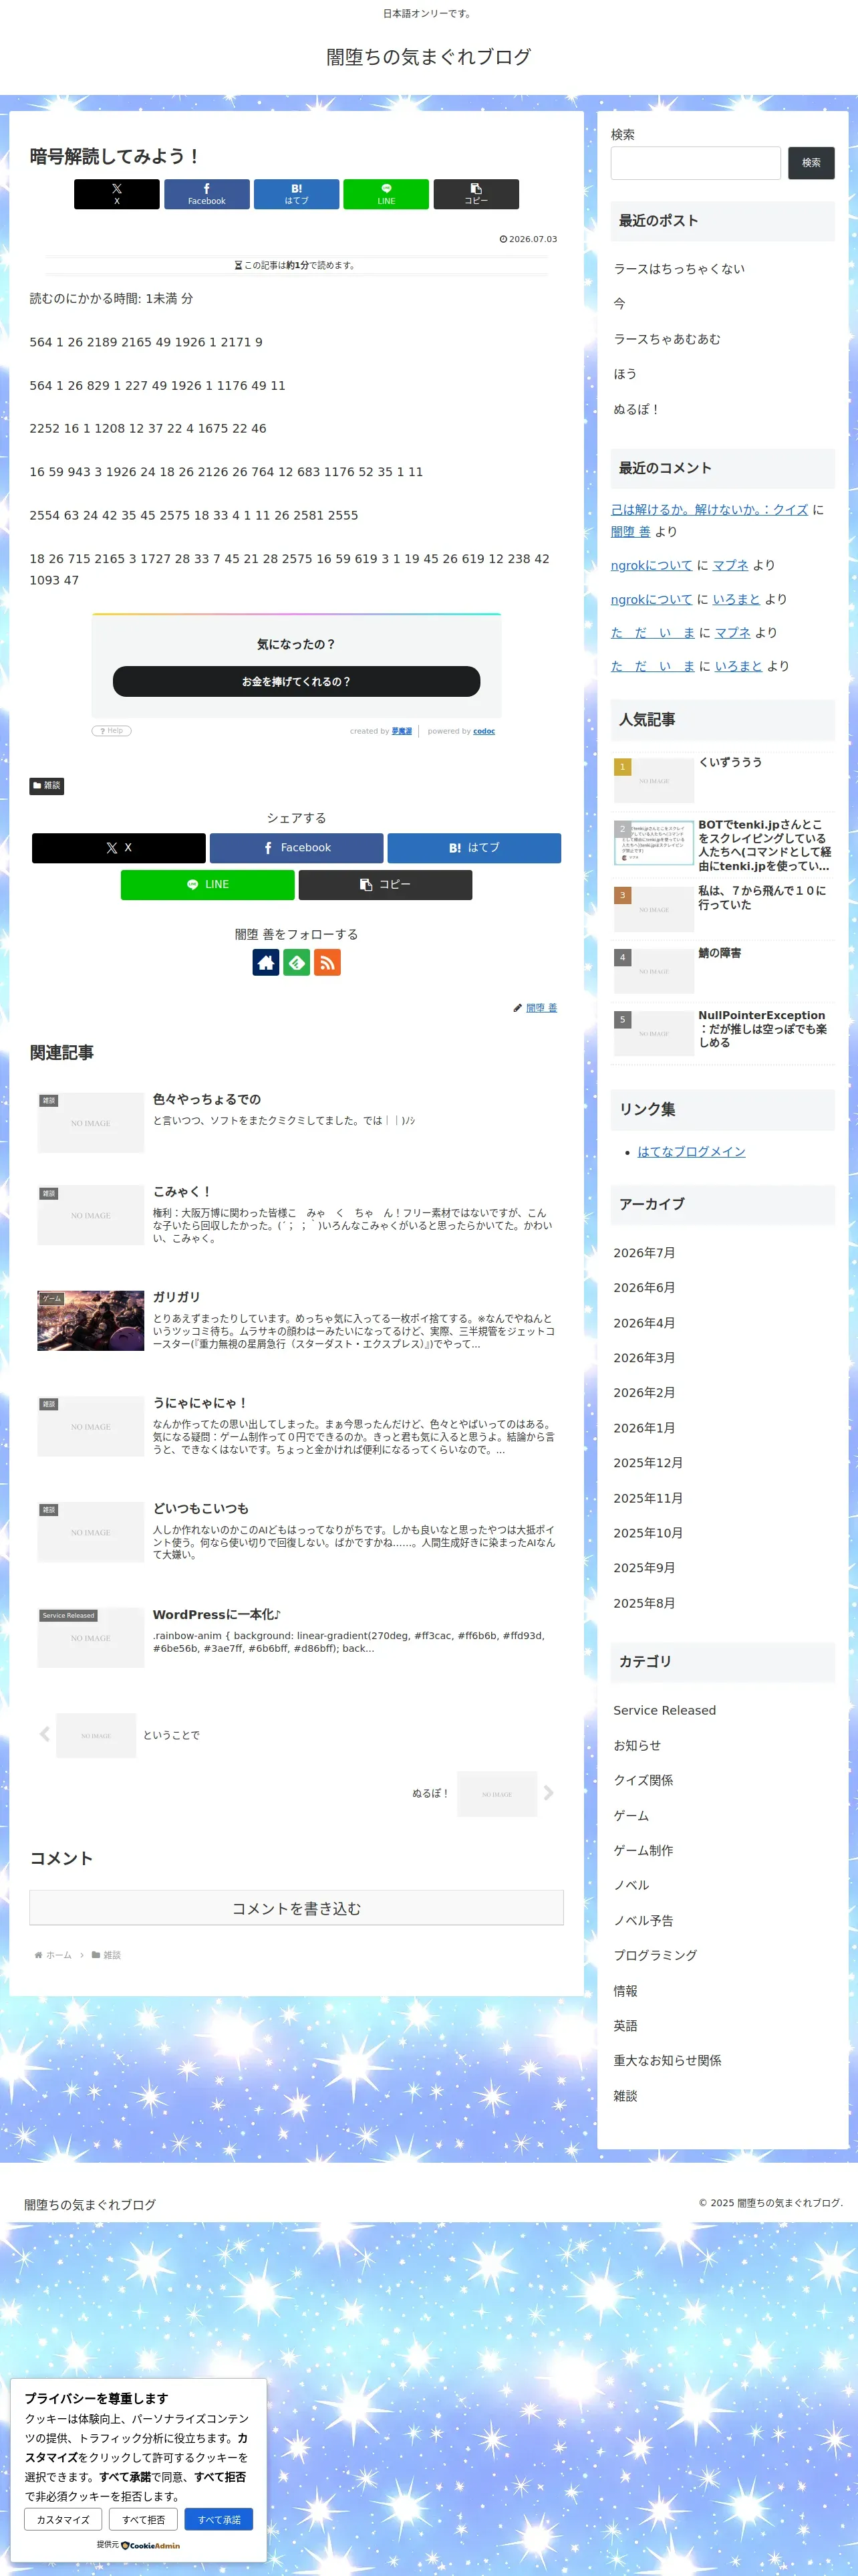Viewport: 858px width, 2576px height.
Task: Follow via the green Feedly icon
Action: point(297,962)
